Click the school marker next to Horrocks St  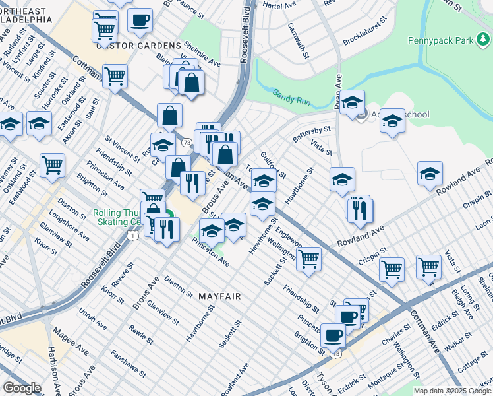[x=39, y=125]
